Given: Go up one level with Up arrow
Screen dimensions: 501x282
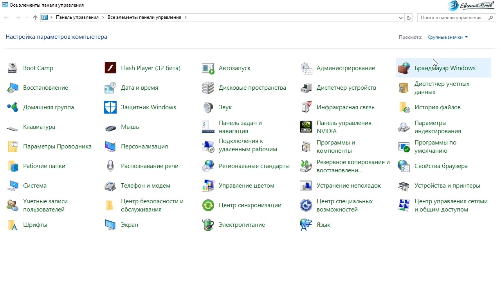Looking at the screenshot, I should [x=35, y=18].
